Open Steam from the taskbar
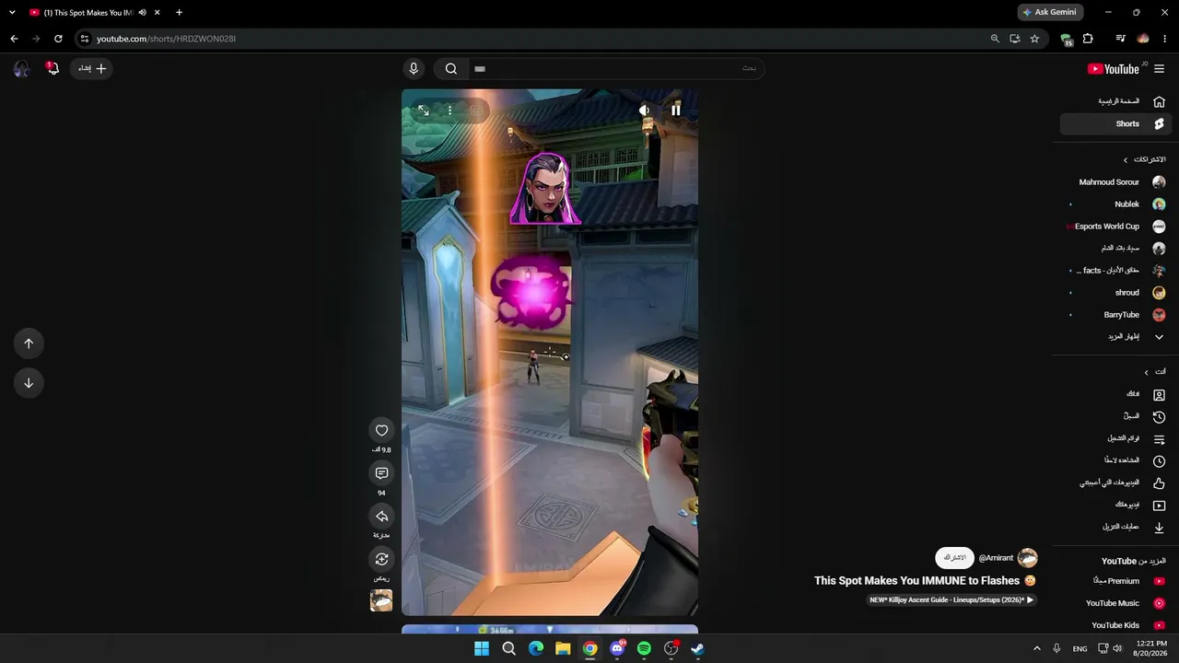Screen dimensions: 1179x663 [x=697, y=648]
